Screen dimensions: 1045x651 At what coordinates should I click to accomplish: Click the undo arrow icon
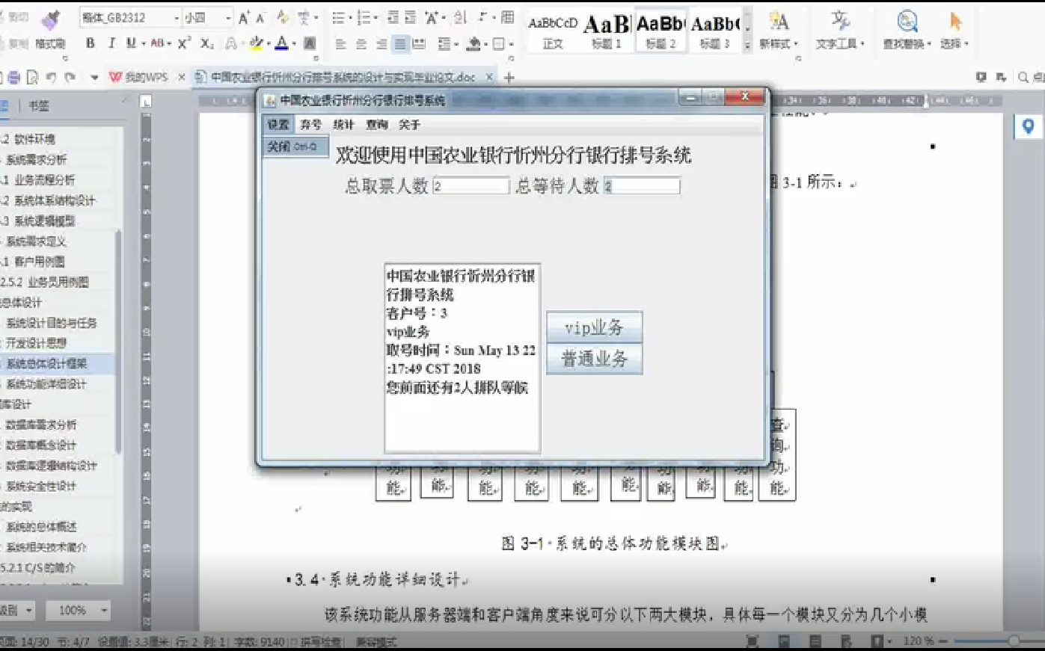tap(51, 77)
